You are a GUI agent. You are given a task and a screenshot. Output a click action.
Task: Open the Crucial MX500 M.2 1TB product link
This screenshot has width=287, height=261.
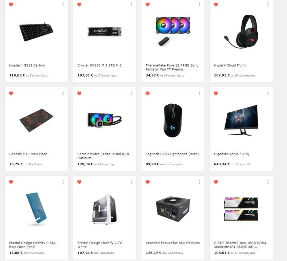tap(100, 65)
